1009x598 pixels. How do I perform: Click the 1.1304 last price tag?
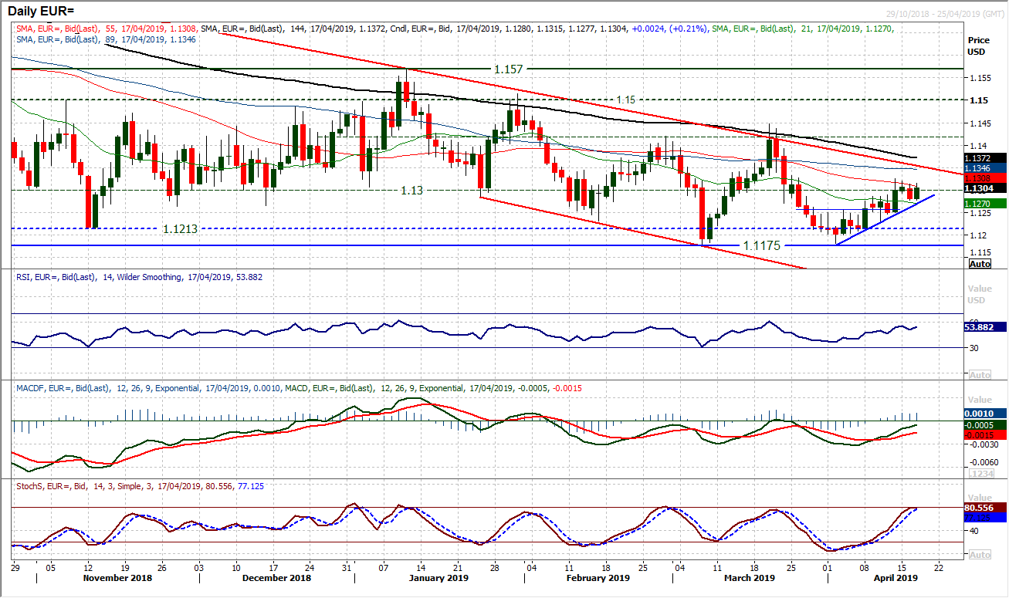coord(985,188)
